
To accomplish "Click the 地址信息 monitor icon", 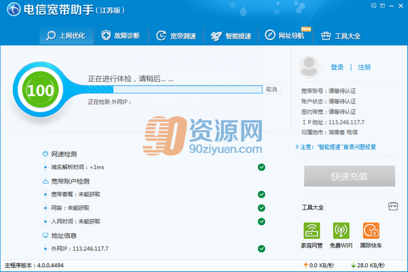I will [x=46, y=235].
